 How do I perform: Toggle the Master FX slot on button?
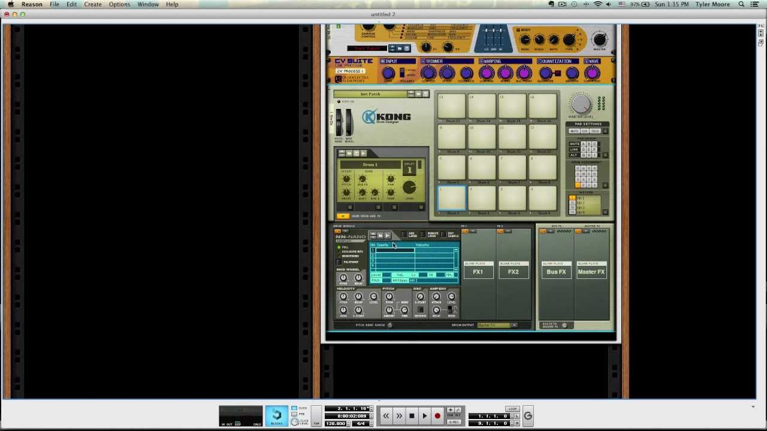[579, 231]
